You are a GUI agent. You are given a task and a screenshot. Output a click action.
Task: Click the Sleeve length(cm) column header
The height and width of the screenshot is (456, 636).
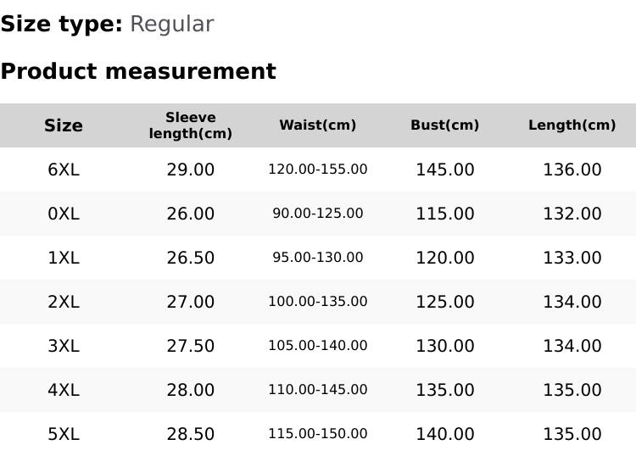pos(191,125)
